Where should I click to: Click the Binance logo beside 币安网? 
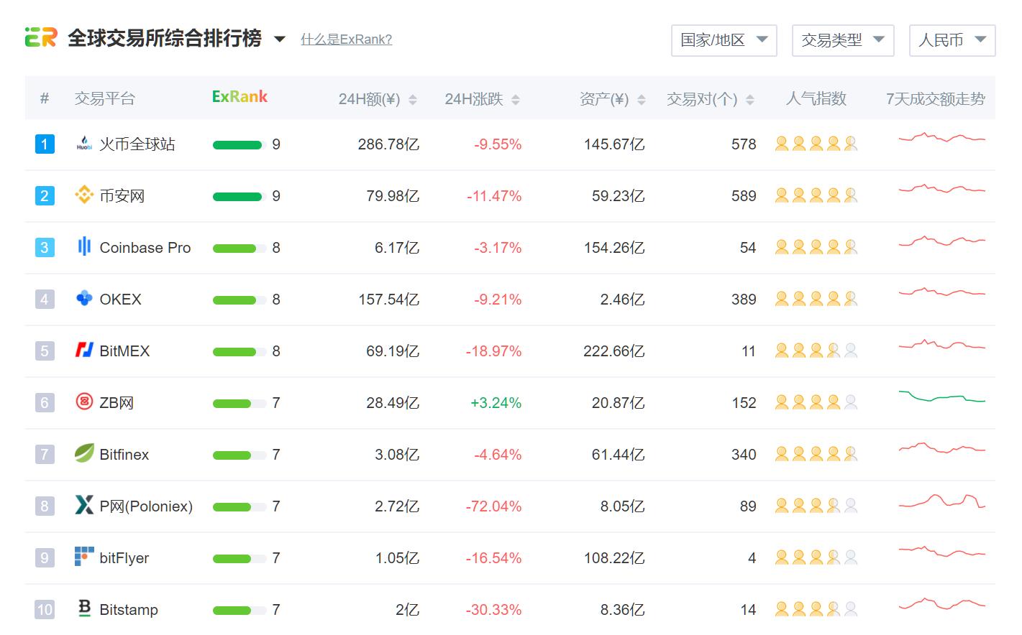pyautogui.click(x=84, y=195)
